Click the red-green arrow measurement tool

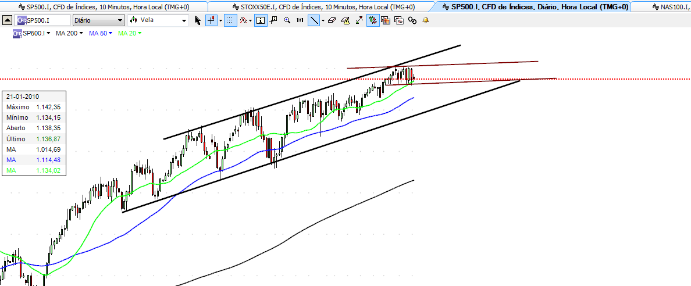[x=359, y=20]
